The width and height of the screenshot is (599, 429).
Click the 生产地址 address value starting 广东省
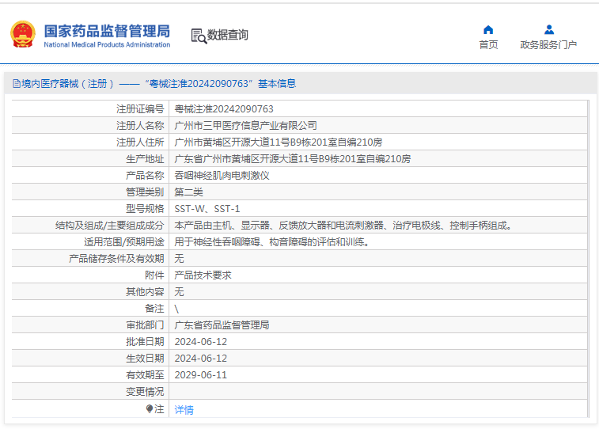click(293, 159)
